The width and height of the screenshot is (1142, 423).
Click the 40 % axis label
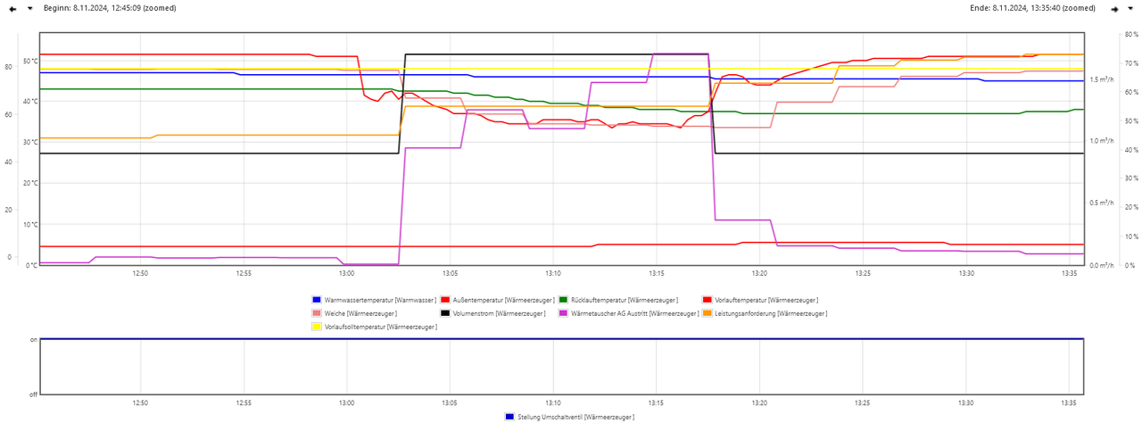point(1131,150)
